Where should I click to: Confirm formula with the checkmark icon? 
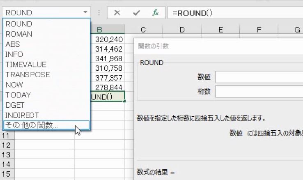136,13
